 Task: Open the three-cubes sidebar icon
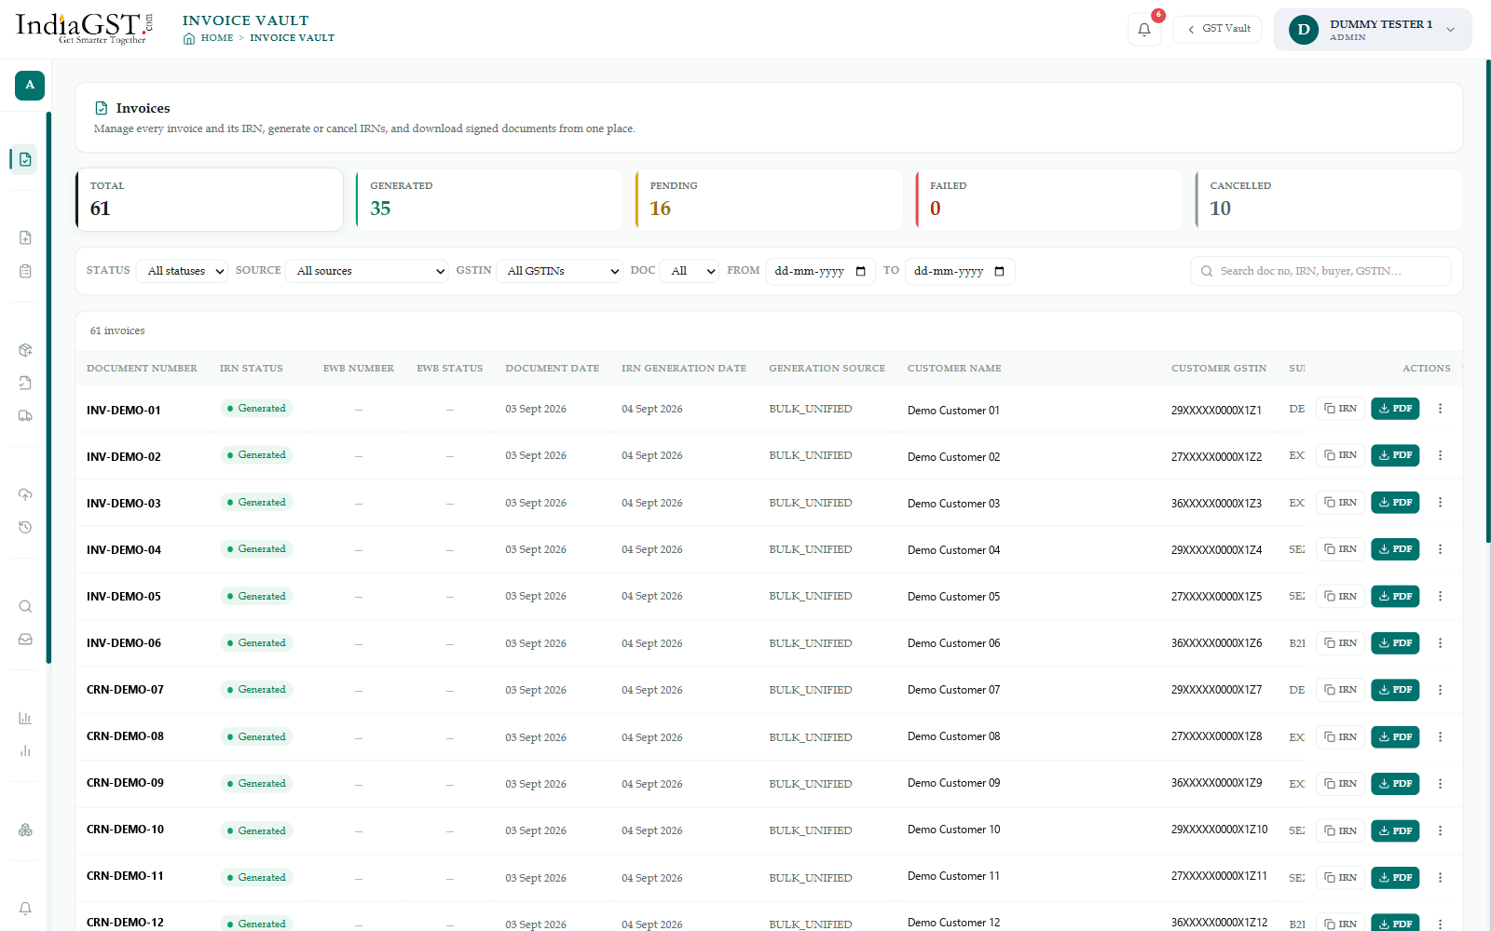25,830
